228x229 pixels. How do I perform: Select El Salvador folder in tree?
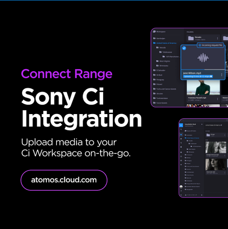[159, 70]
